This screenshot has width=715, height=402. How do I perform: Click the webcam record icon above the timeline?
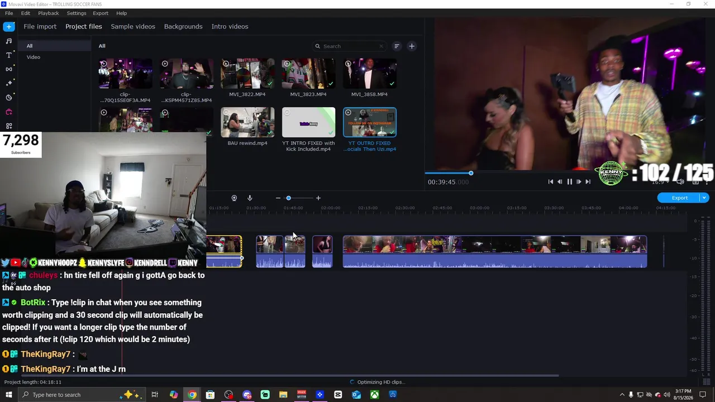point(234,198)
